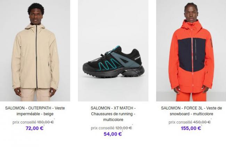Click the crossed-out 180,00 € price
Screen dimensions: 226x147
coord(46,122)
